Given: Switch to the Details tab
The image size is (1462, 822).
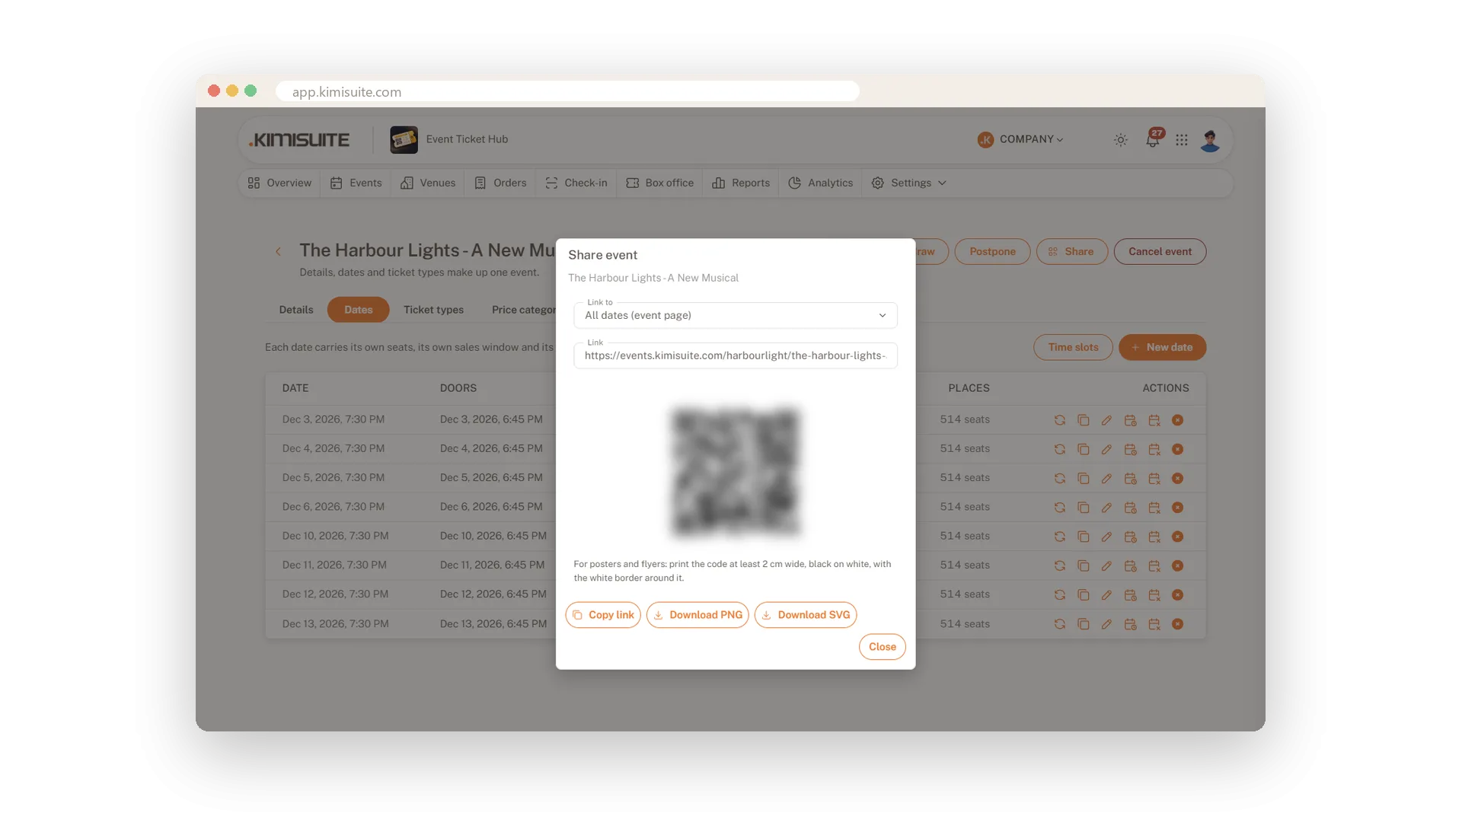Looking at the screenshot, I should coord(296,310).
